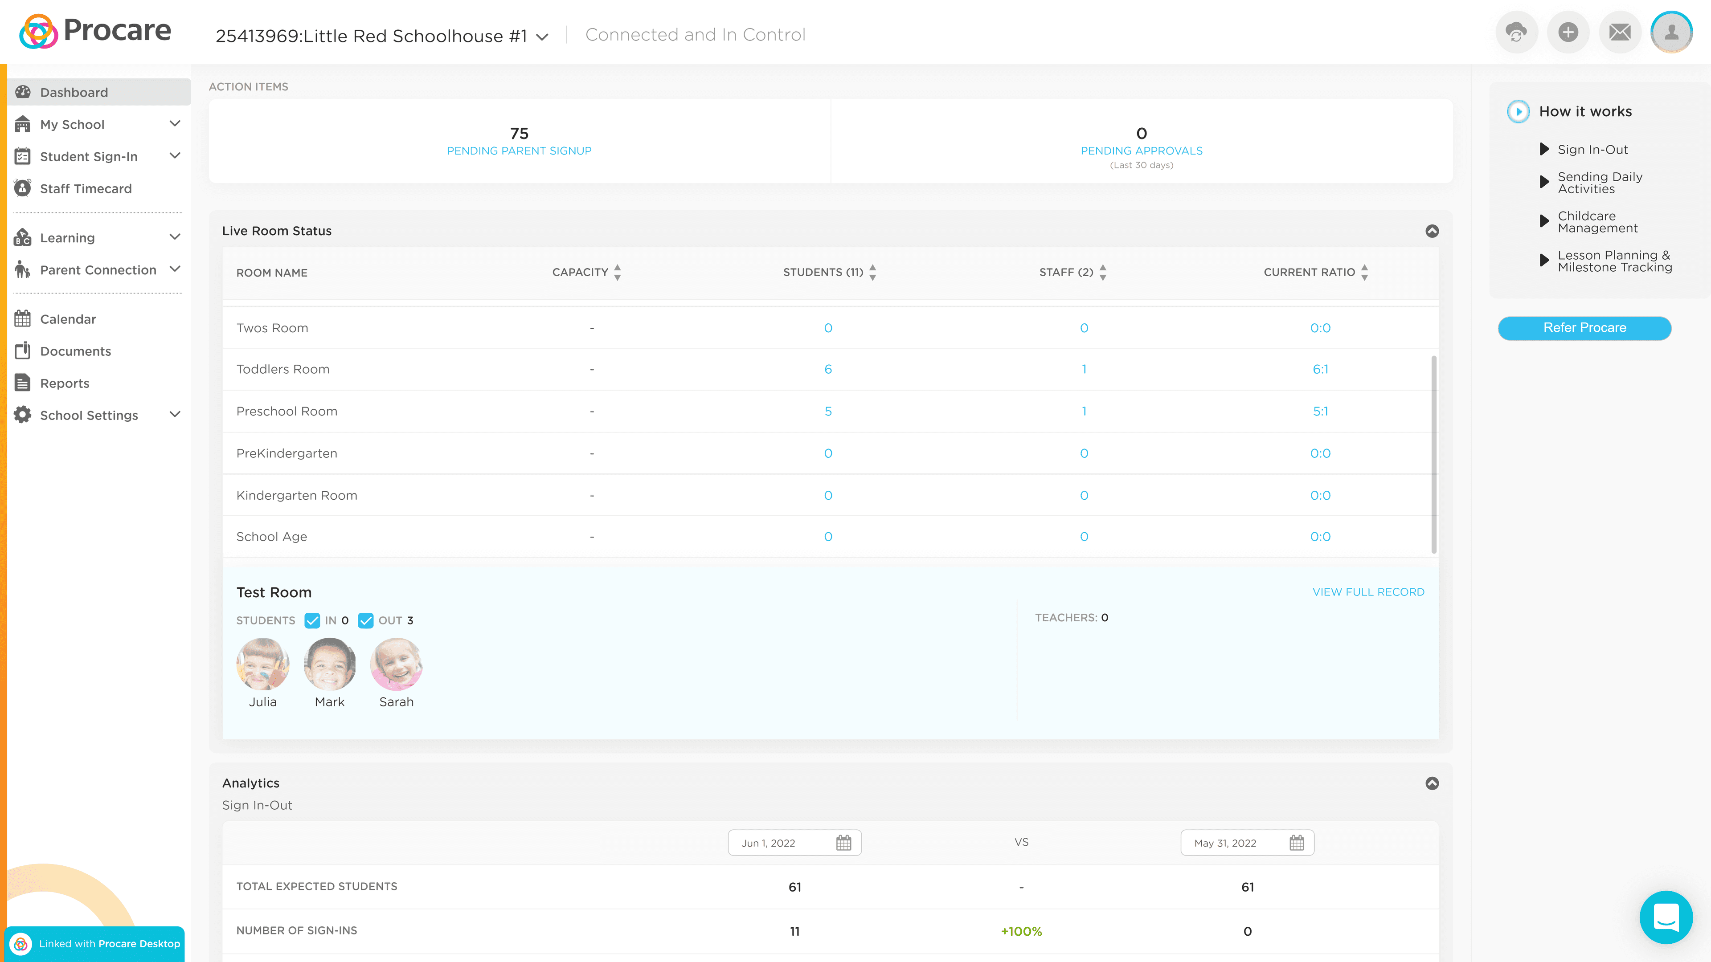Go to Reports in the sidebar
The image size is (1711, 962).
(x=65, y=383)
